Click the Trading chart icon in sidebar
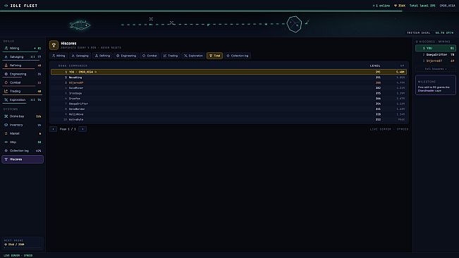 pyautogui.click(x=6, y=91)
